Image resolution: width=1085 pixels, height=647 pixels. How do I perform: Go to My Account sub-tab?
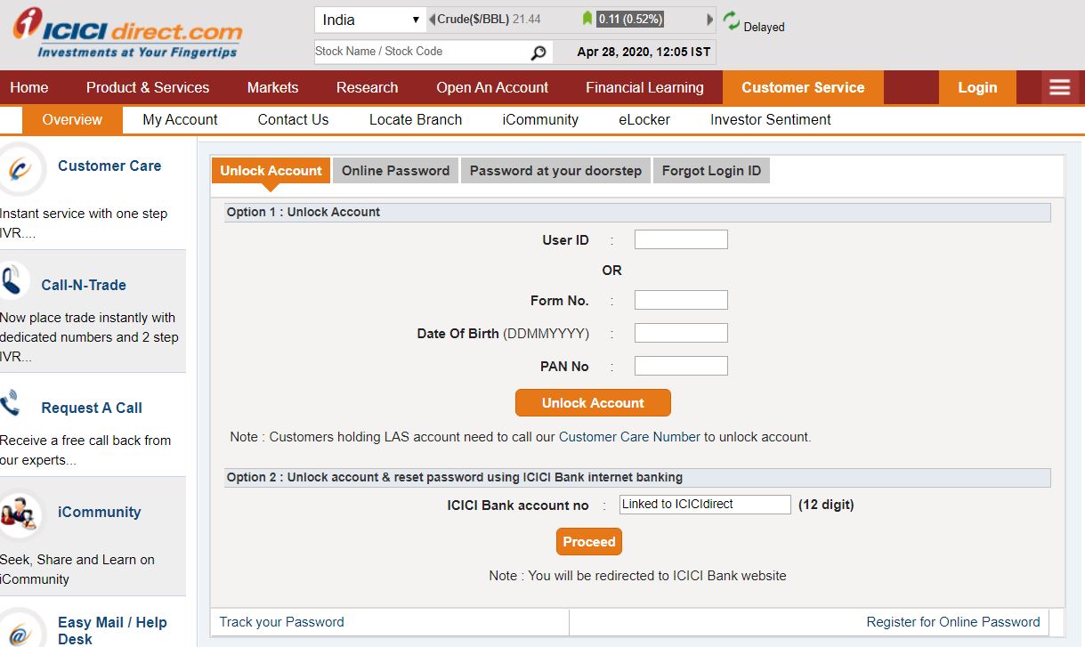coord(180,119)
